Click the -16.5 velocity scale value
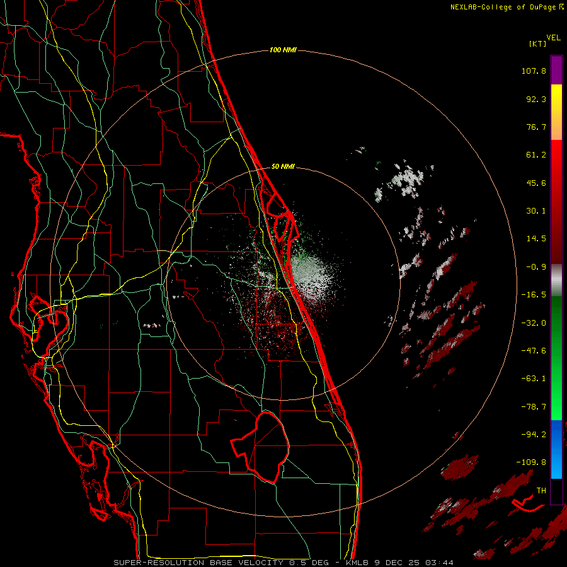 coord(534,295)
